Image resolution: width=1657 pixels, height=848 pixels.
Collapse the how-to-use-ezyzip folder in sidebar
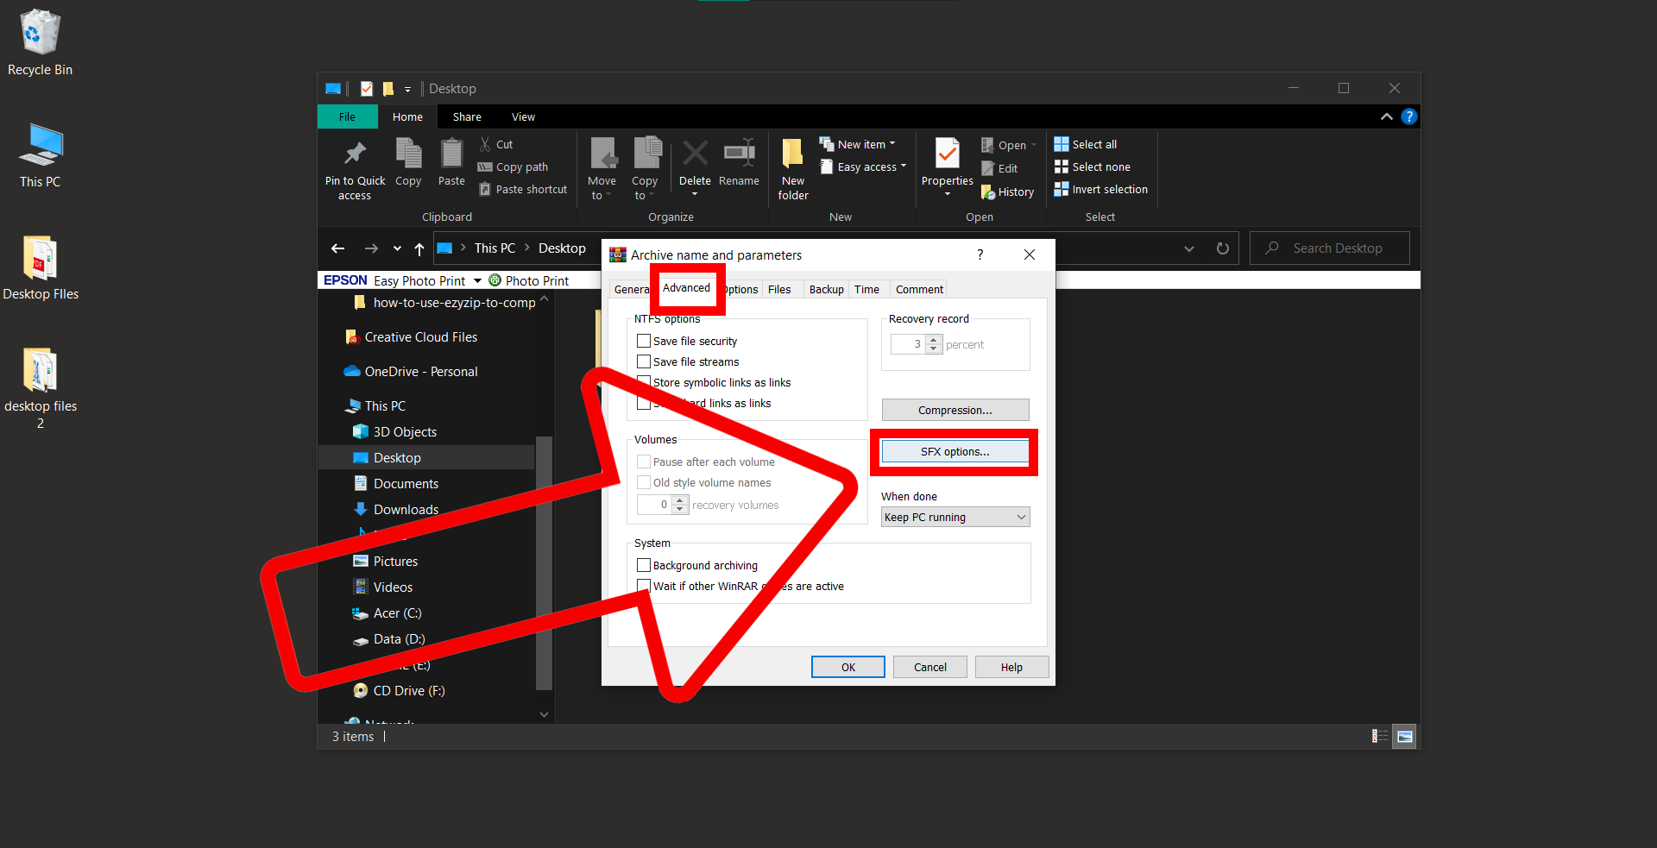coord(544,299)
